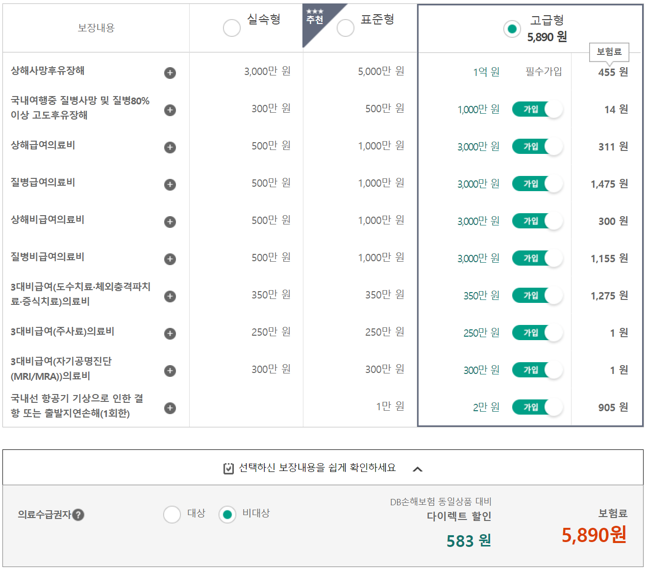Click plus icon next to 질병급여의료비
This screenshot has height=569, width=647.
170,185
